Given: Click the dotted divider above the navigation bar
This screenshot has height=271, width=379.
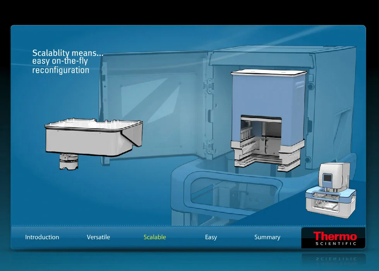Looking at the screenshot, I should 190,225.
